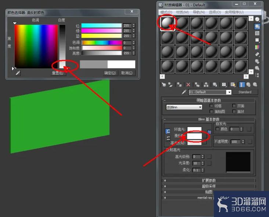Click the Put to Library icon

[x=215, y=84]
